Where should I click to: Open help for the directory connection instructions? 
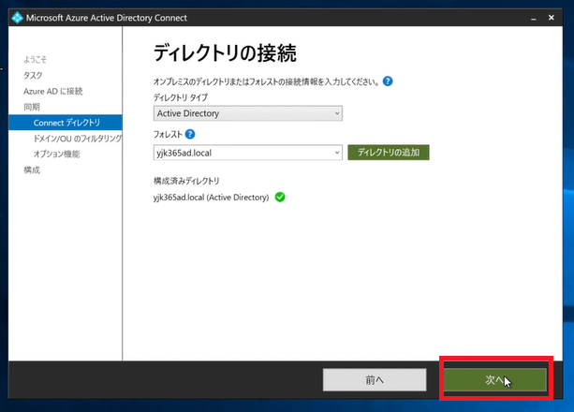(388, 81)
